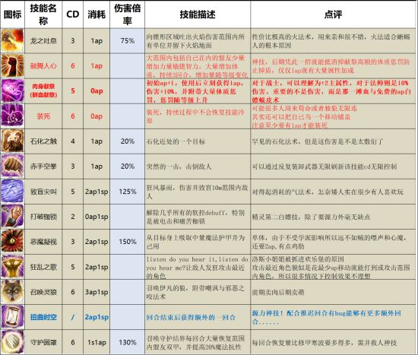This screenshot has height=355, width=418.
Task: Select the 赤手空拳 fist skill icon
Action: (x=12, y=166)
